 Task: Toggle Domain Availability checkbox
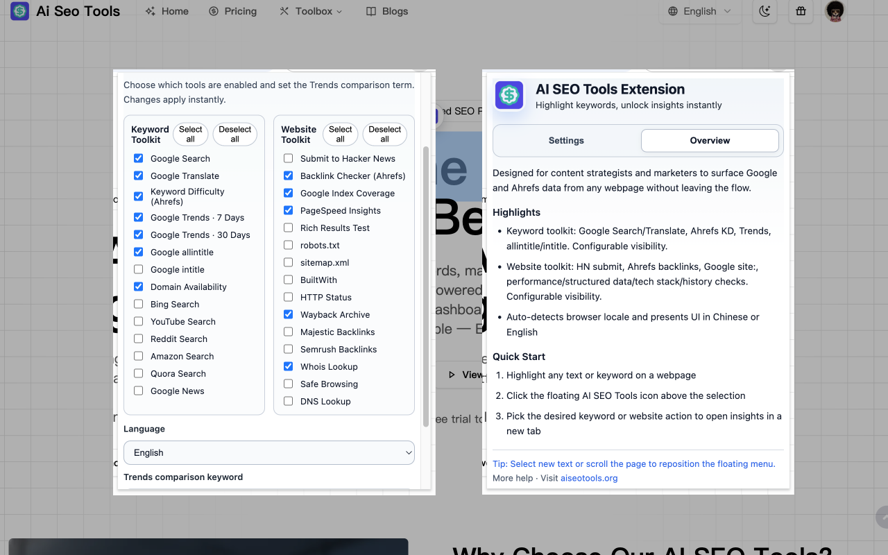[139, 287]
